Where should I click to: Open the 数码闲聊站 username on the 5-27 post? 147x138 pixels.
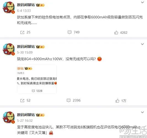pos(26,115)
